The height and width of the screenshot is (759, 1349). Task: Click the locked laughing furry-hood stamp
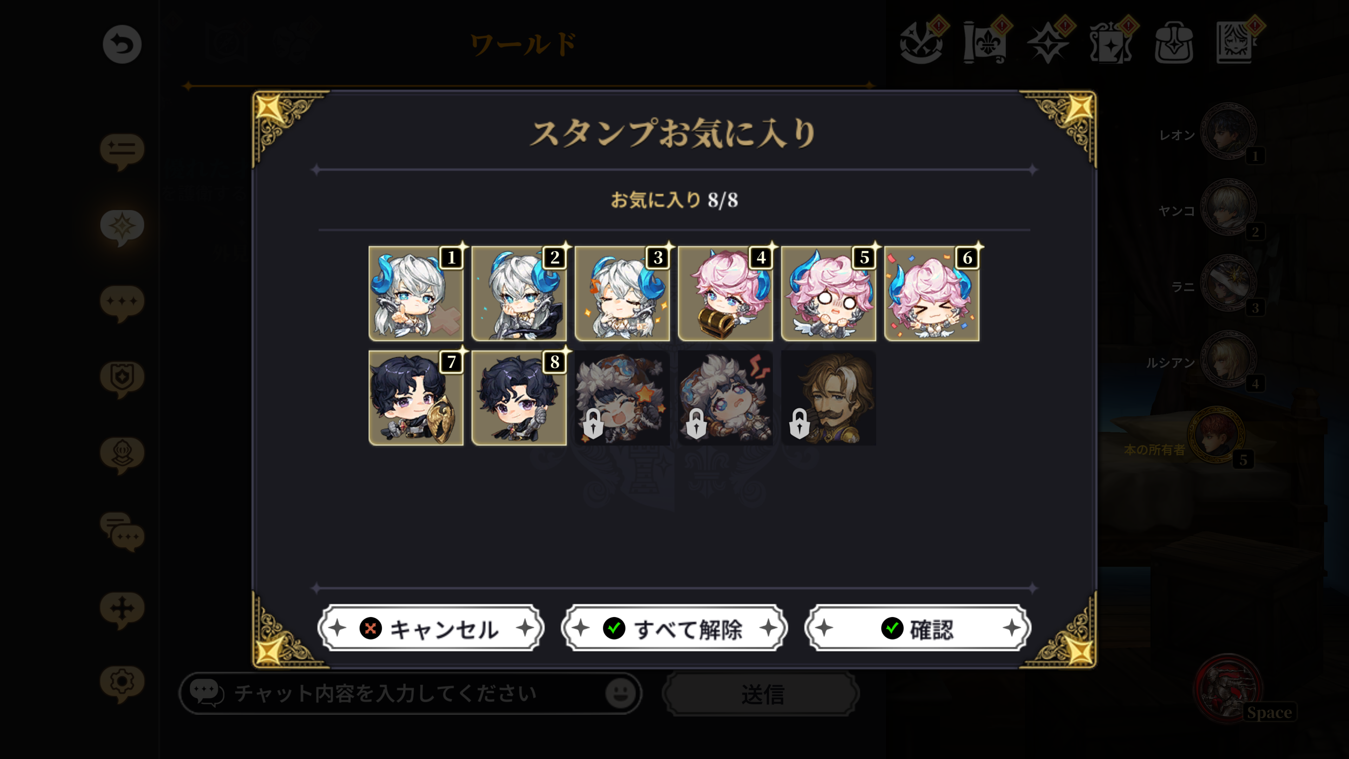click(x=622, y=398)
